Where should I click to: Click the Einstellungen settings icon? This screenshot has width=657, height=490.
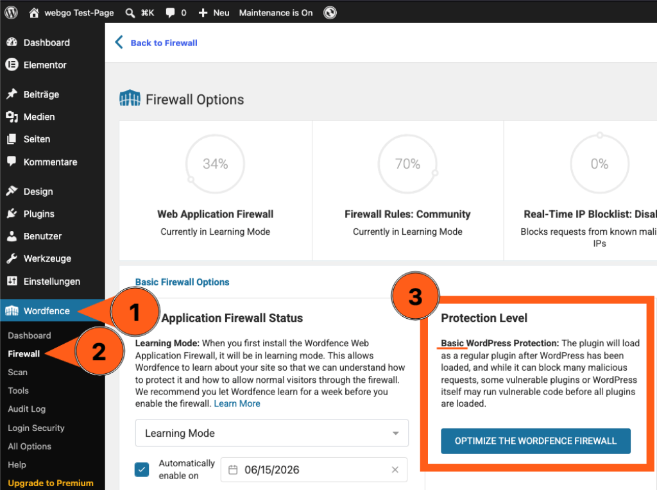point(12,281)
